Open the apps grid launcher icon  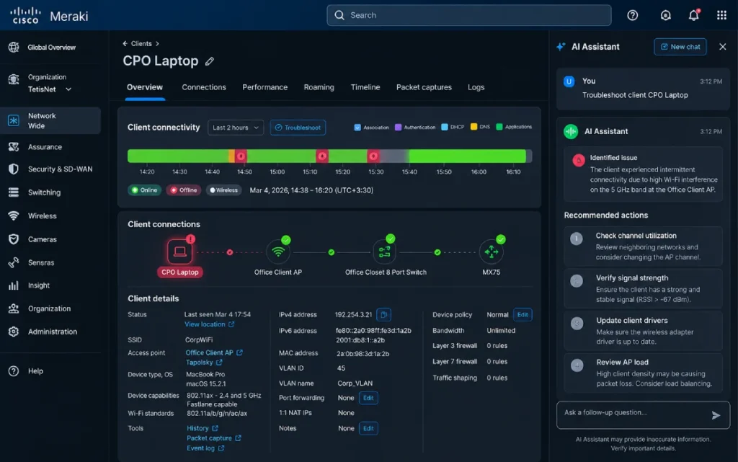[721, 16]
